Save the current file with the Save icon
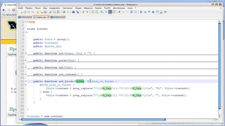Viewport: 225px width, 126px height. [x=29, y=12]
